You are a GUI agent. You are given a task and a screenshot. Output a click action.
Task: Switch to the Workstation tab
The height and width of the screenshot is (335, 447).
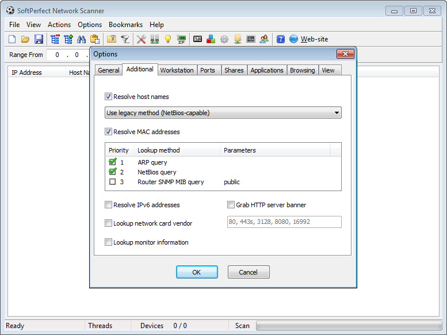tap(177, 70)
